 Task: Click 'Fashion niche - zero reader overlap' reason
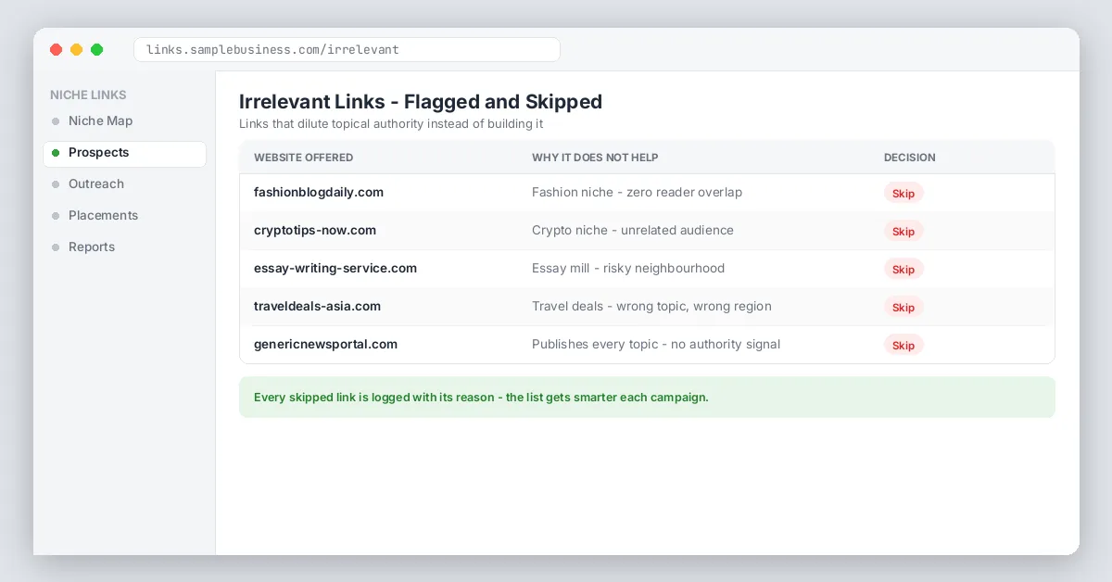click(x=637, y=193)
